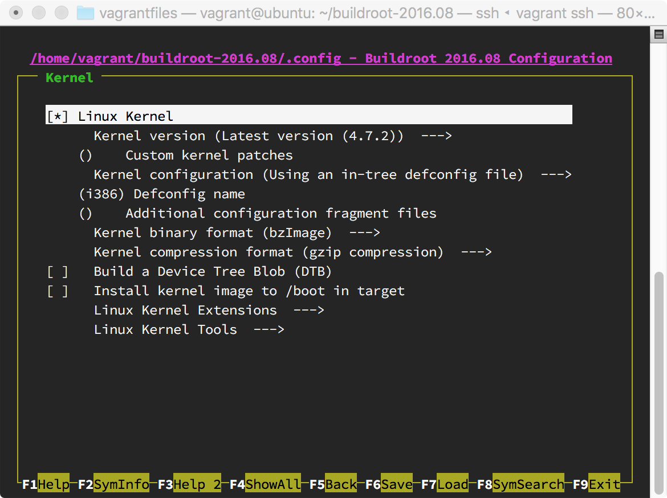Open the Kernel compression format submenu
The height and width of the screenshot is (498, 667).
(292, 252)
